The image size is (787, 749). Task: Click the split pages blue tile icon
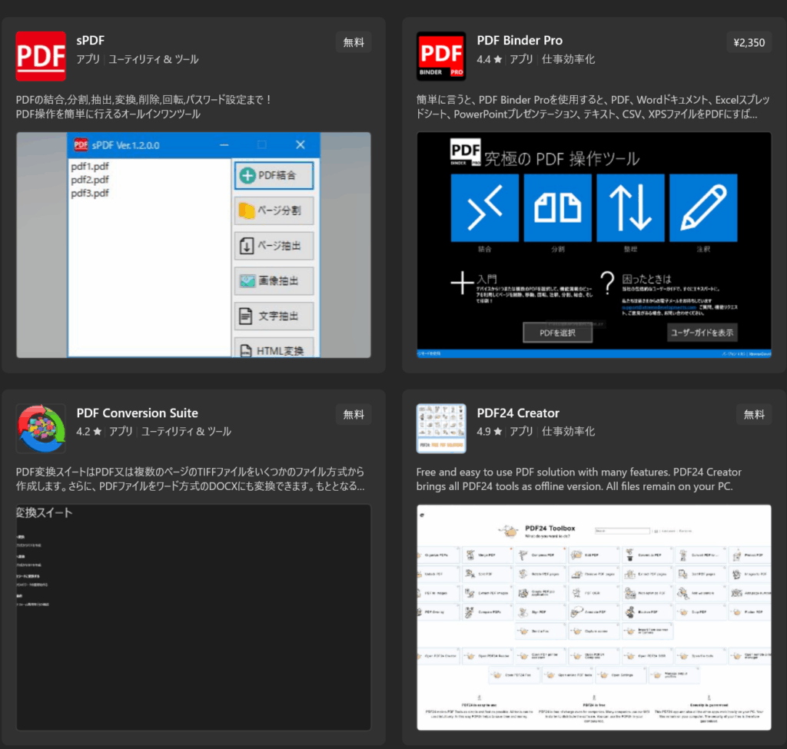tap(557, 207)
